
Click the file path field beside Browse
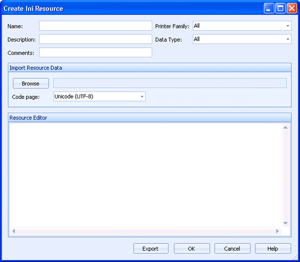pyautogui.click(x=170, y=83)
